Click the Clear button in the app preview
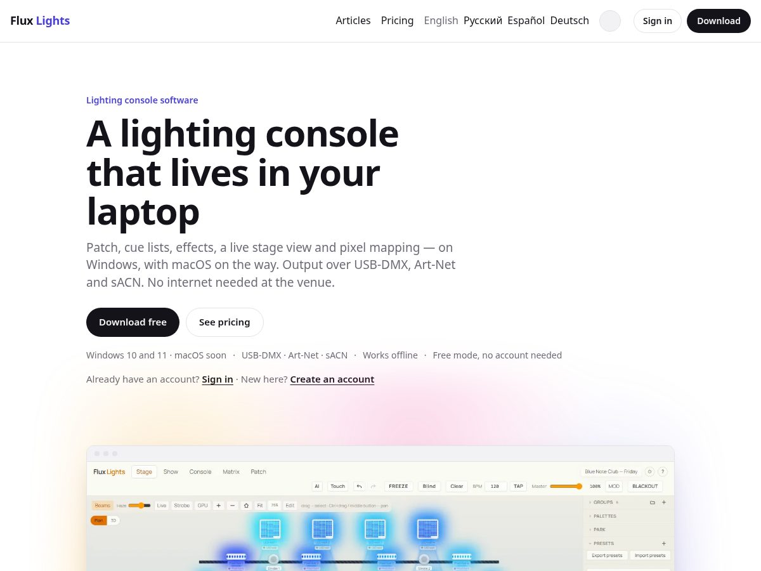 (457, 487)
